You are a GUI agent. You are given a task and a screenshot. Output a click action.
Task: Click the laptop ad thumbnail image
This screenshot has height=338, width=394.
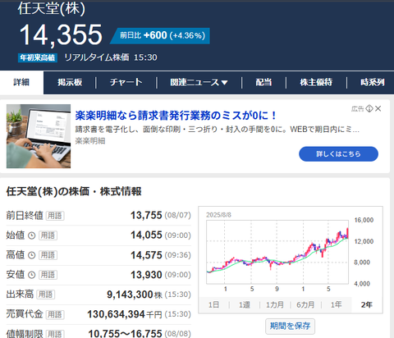(x=39, y=136)
